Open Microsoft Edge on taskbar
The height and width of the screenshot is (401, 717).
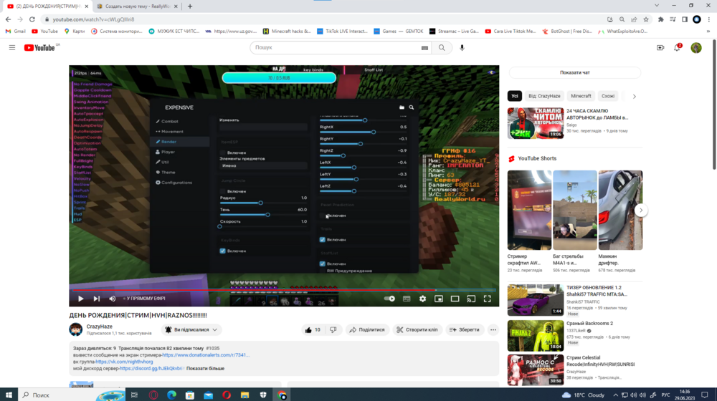click(171, 395)
